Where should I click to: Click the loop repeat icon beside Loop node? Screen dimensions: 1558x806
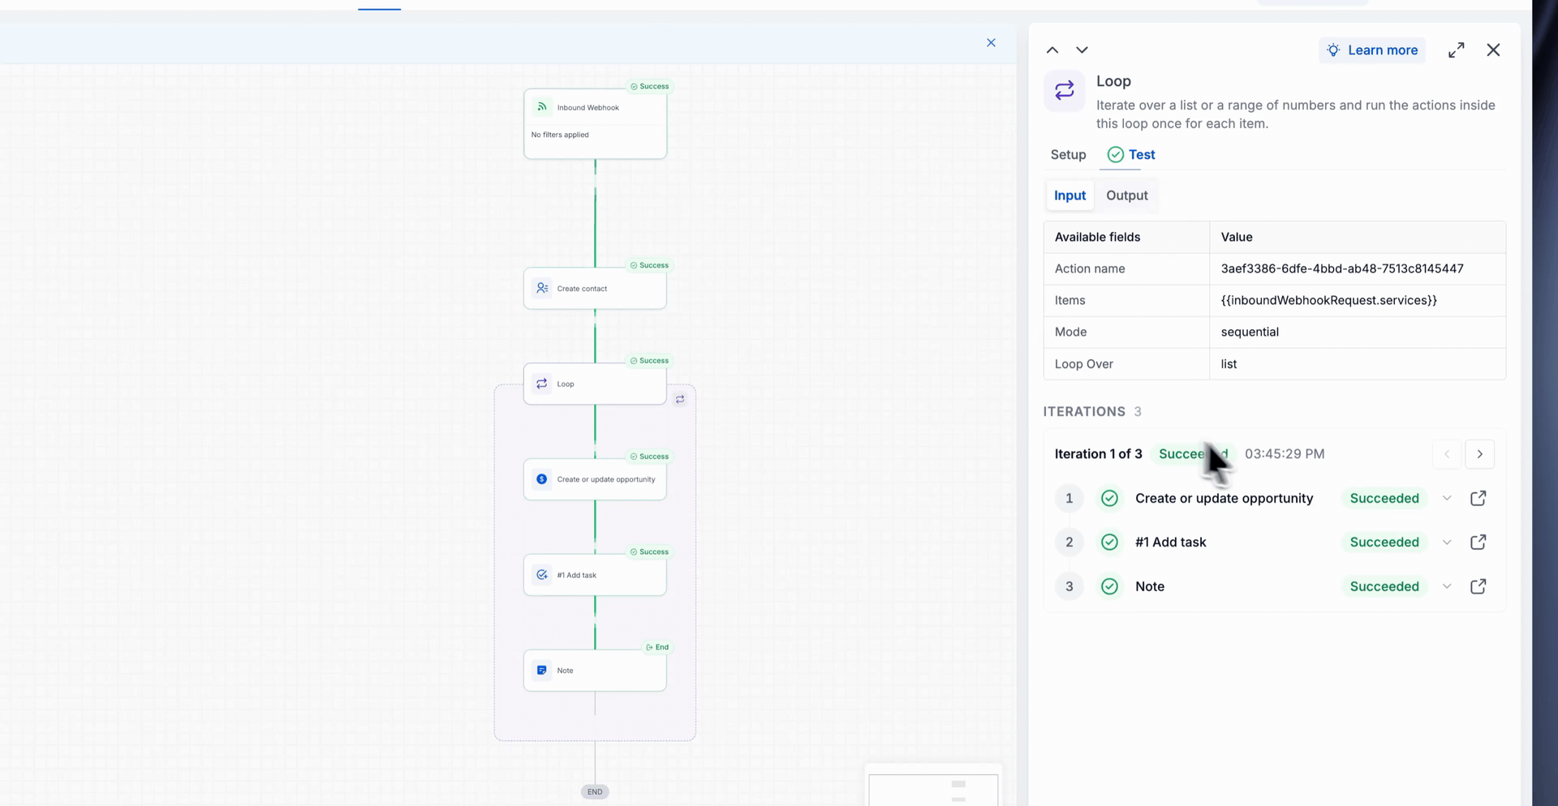(x=680, y=399)
